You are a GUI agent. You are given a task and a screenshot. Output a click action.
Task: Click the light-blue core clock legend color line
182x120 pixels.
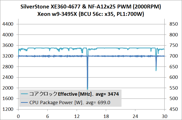coord(24,94)
